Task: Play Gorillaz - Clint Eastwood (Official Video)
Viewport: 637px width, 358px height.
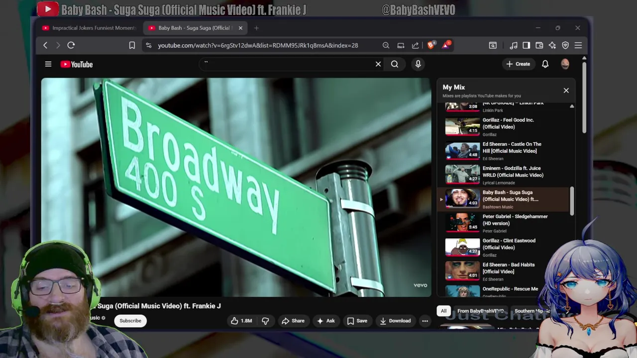Action: pyautogui.click(x=504, y=248)
